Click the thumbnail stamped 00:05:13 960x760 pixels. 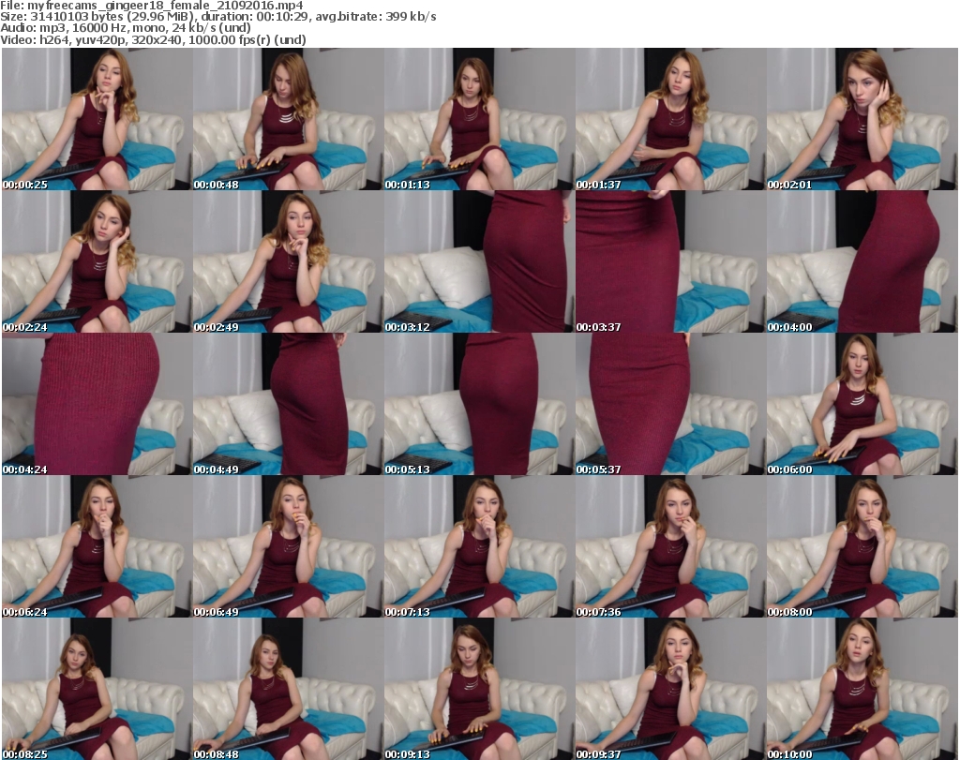point(479,405)
